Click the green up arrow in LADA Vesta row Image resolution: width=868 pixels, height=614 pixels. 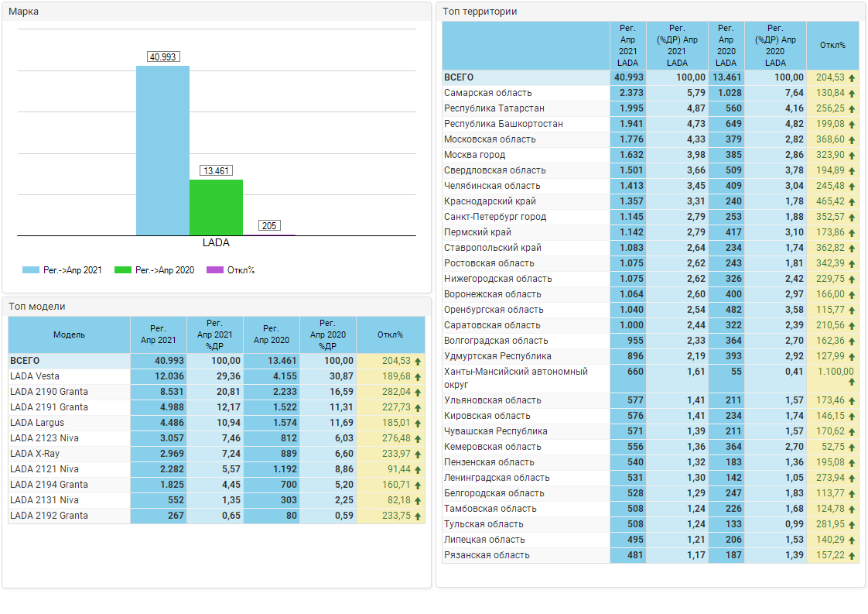pyautogui.click(x=418, y=376)
